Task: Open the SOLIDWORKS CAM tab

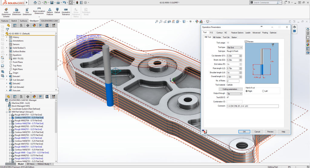Action: pyautogui.click(x=49, y=21)
